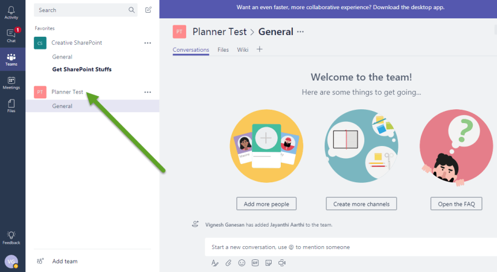Open the emoji picker
Viewport: 497px width, 272px height.
(x=242, y=263)
